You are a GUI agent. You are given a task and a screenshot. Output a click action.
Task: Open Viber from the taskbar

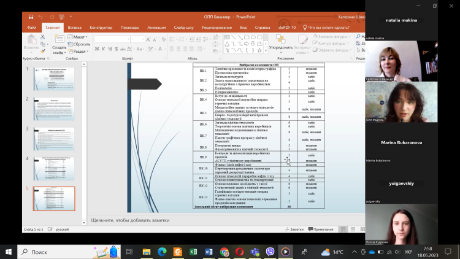269,252
